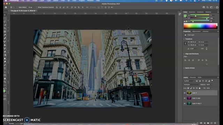
Task: Switch to the Swatches tab
Action: pos(192,12)
